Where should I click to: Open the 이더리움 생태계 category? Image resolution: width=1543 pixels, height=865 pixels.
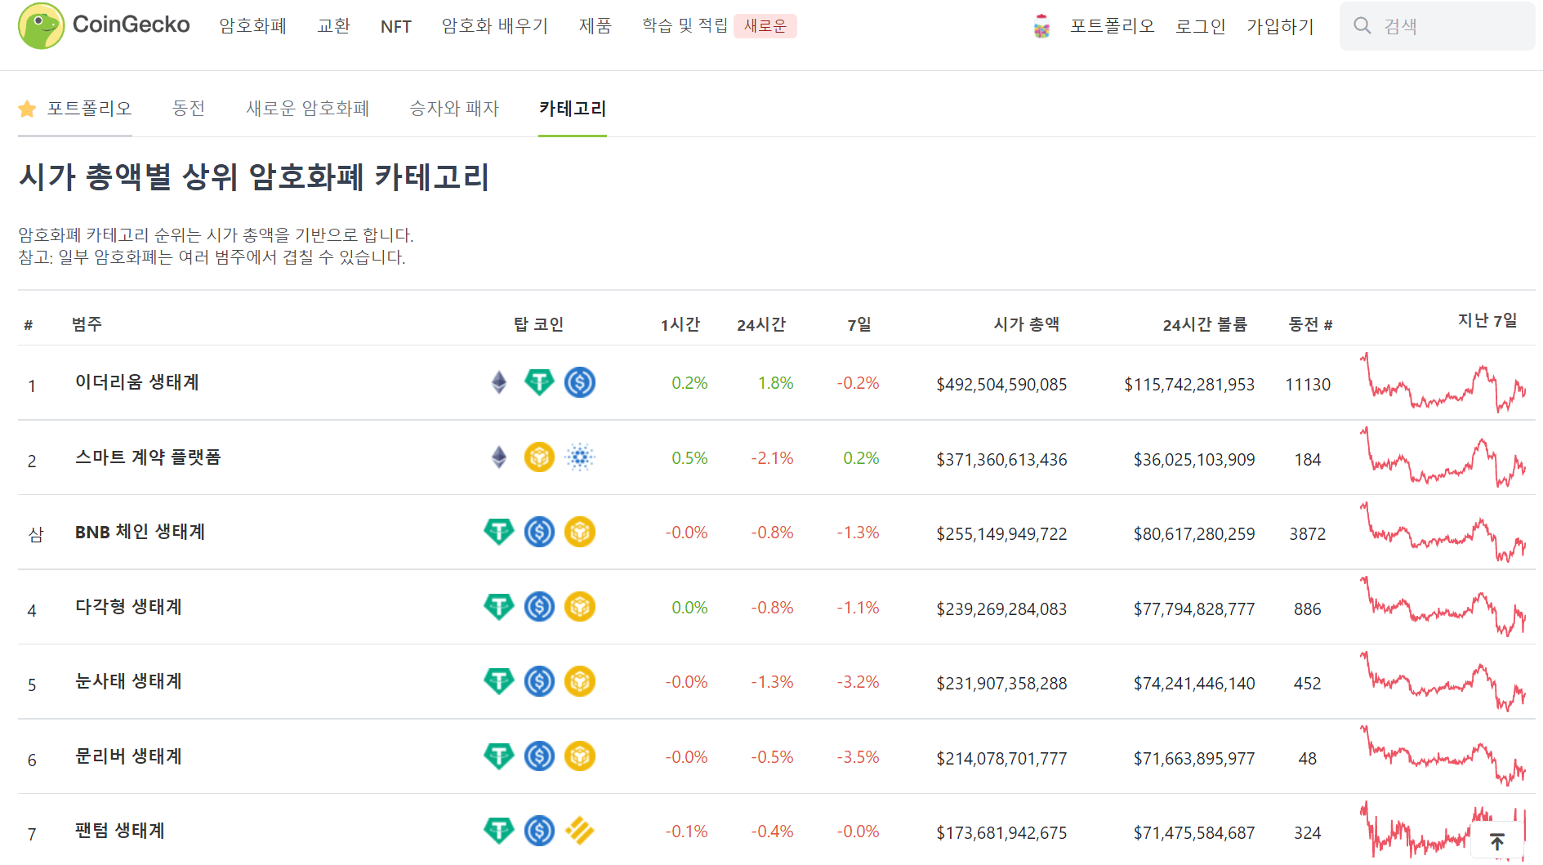[x=137, y=382]
